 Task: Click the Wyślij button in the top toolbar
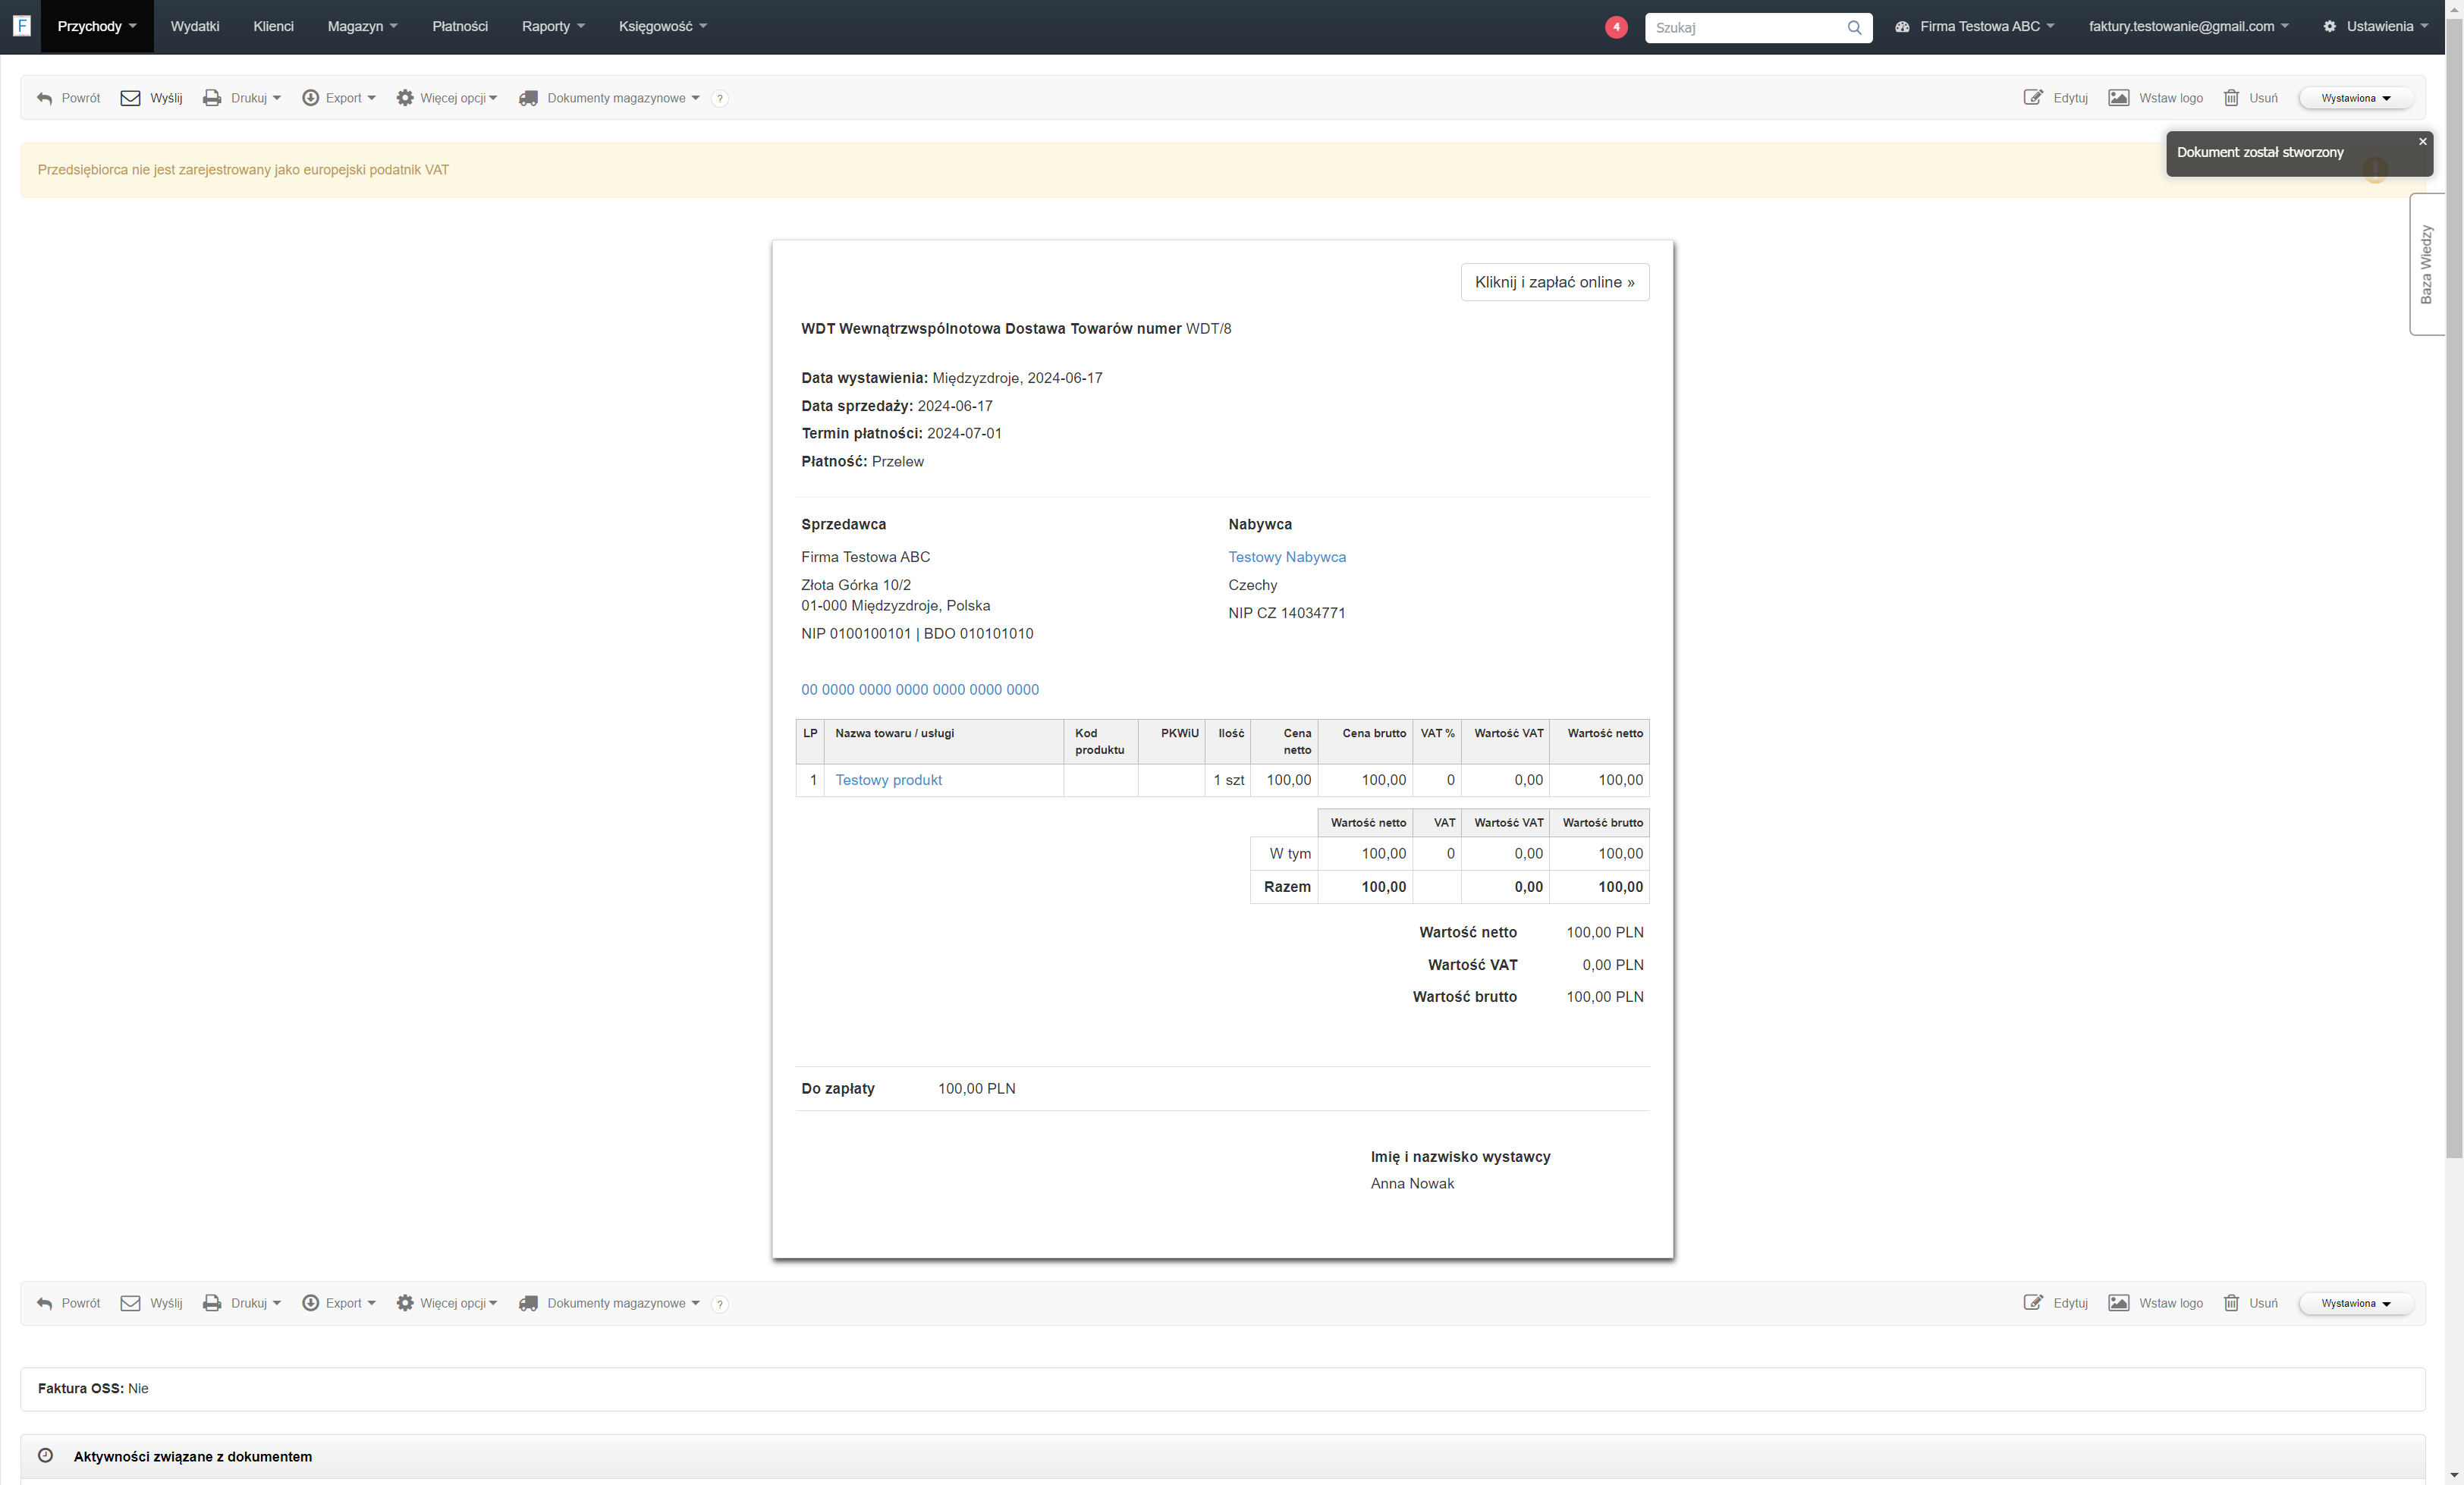pyautogui.click(x=151, y=98)
